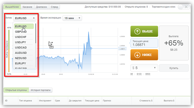This screenshot has height=108, width=194.
Task: Click the 46% trader sentiment label
Action: point(9,28)
